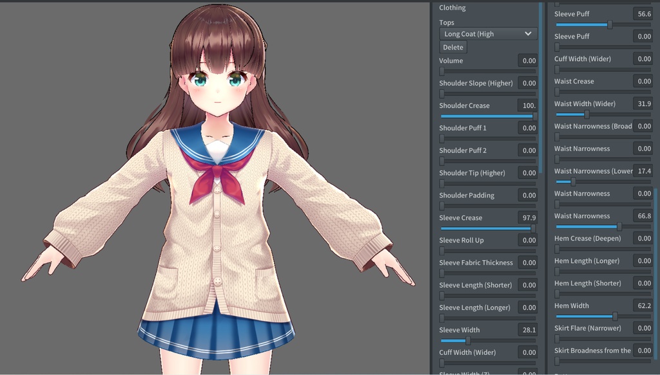Viewport: 660px width, 375px height.
Task: Adjust the Shoulder Slope (Higher) slider
Action: 487,92
